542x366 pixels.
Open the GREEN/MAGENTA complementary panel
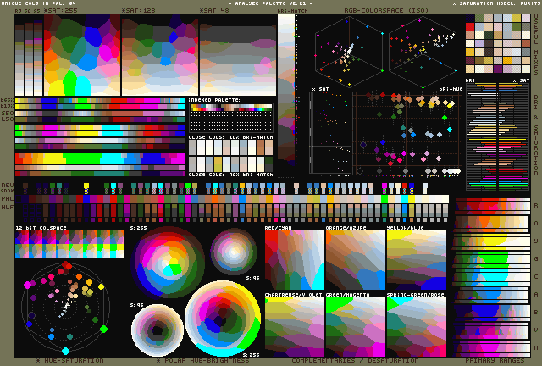[356, 327]
